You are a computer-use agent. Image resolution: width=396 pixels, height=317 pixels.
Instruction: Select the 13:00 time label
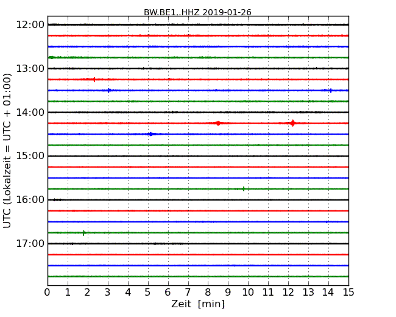click(30, 68)
